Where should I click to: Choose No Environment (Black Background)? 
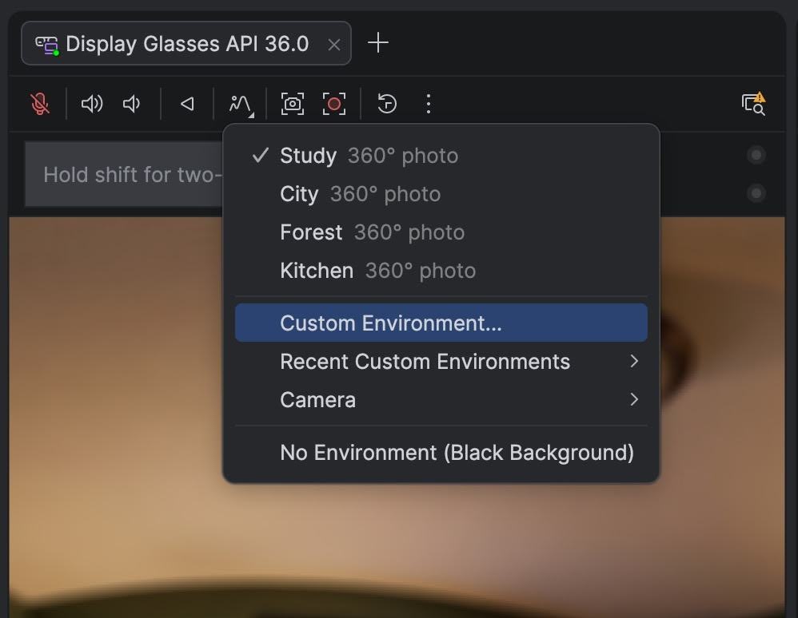coord(441,452)
